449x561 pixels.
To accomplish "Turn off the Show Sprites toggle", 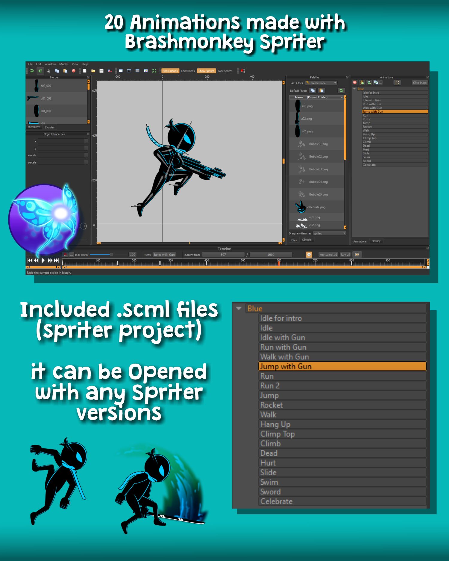I will 206,71.
